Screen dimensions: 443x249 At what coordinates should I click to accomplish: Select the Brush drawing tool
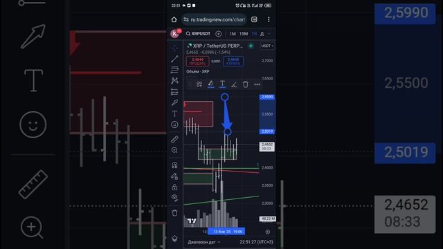point(174,102)
